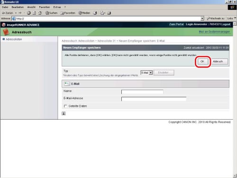Enable the Geteilte Daten checkbox

click(x=65, y=106)
